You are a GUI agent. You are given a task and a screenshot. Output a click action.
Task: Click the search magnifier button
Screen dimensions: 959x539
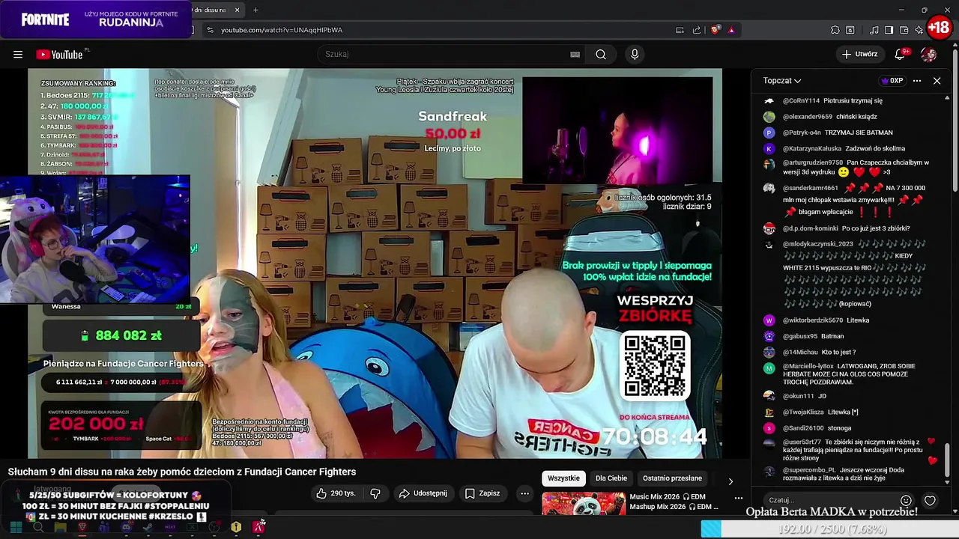tap(601, 54)
